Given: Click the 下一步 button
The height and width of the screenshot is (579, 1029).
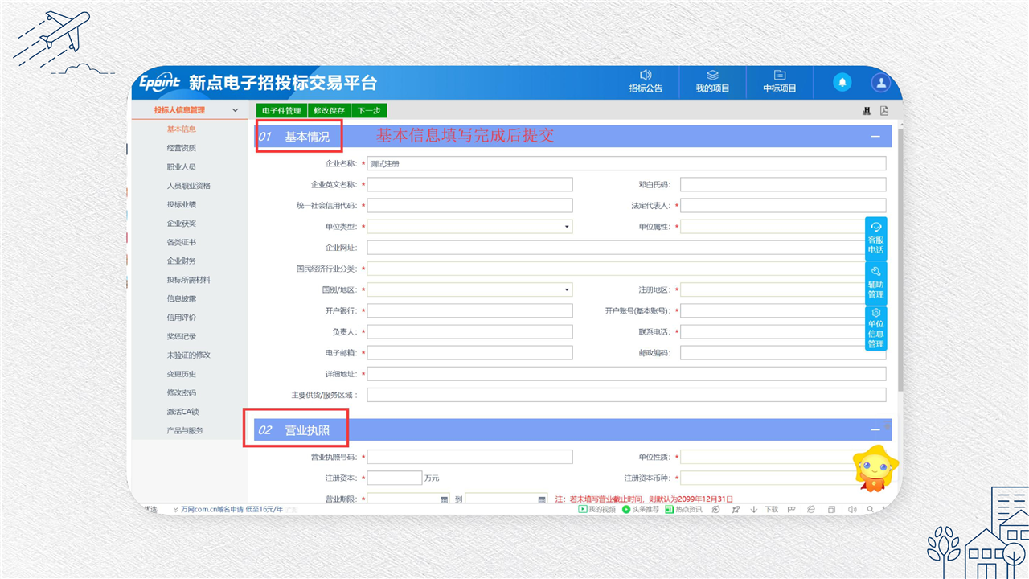Looking at the screenshot, I should pos(369,110).
